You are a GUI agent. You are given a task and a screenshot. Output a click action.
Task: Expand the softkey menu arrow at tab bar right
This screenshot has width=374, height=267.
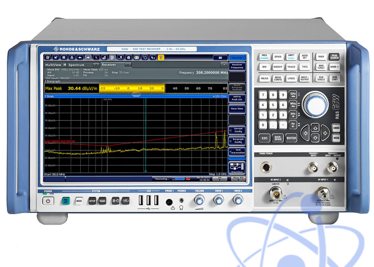click(x=225, y=64)
